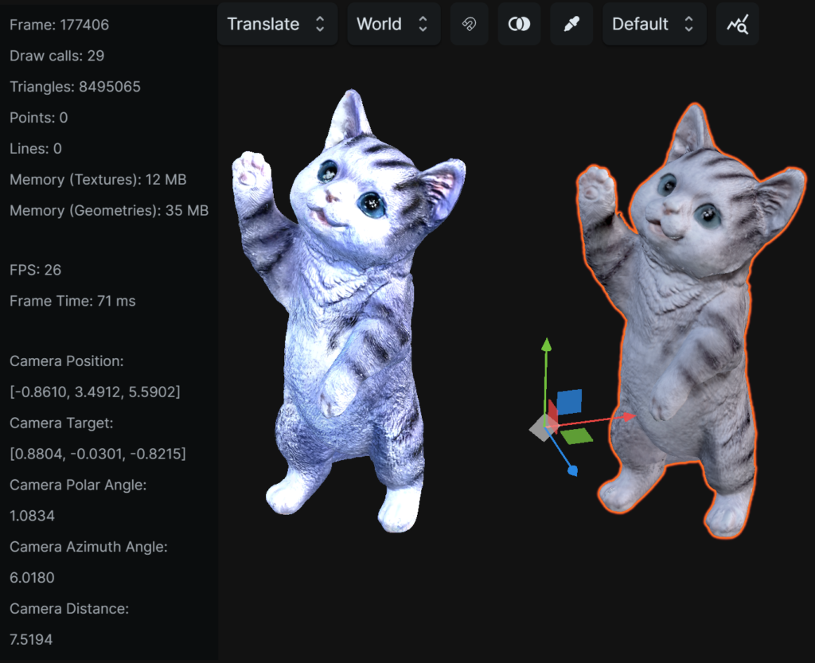The image size is (815, 663).
Task: Click the "Camera Polar Angle:" label
Action: pyautogui.click(x=78, y=485)
